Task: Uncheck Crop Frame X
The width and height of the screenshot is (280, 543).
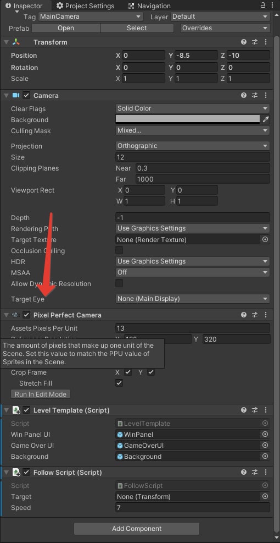Action: [x=128, y=372]
